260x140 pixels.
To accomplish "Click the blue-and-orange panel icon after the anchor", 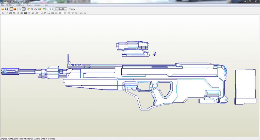I will (x=39, y=9).
